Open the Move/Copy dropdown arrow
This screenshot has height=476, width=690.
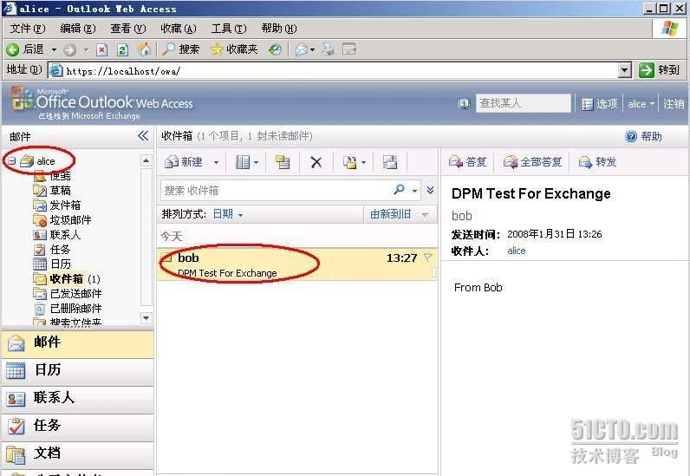(x=363, y=162)
